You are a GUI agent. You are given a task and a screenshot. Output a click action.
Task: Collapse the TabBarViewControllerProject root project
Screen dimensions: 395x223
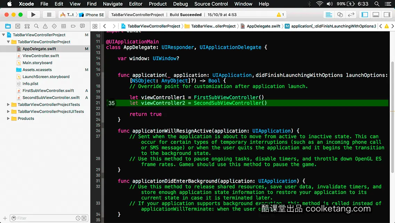(3, 35)
